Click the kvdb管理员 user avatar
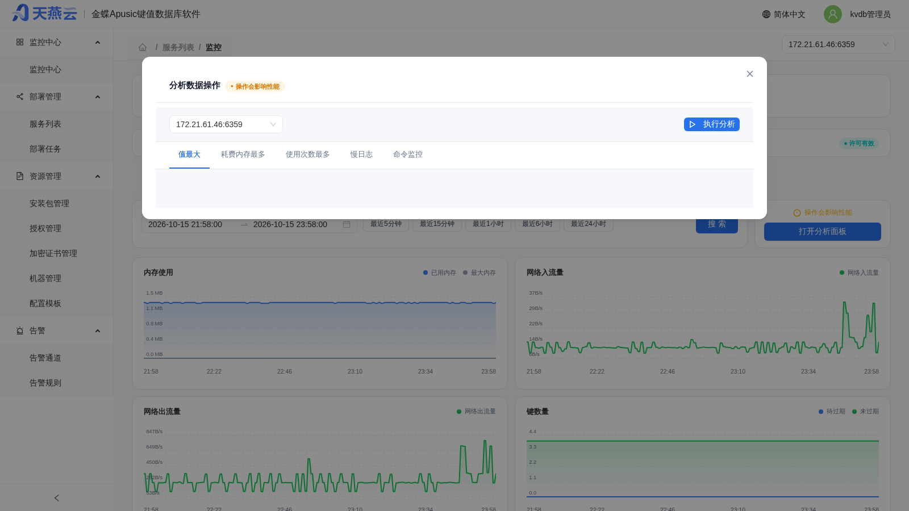 [x=833, y=14]
